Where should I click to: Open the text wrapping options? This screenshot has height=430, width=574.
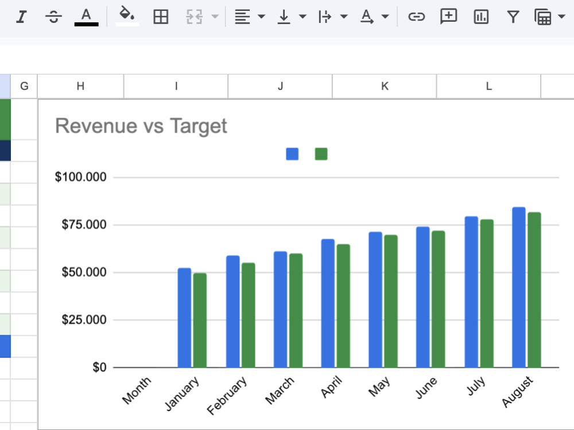[332, 17]
